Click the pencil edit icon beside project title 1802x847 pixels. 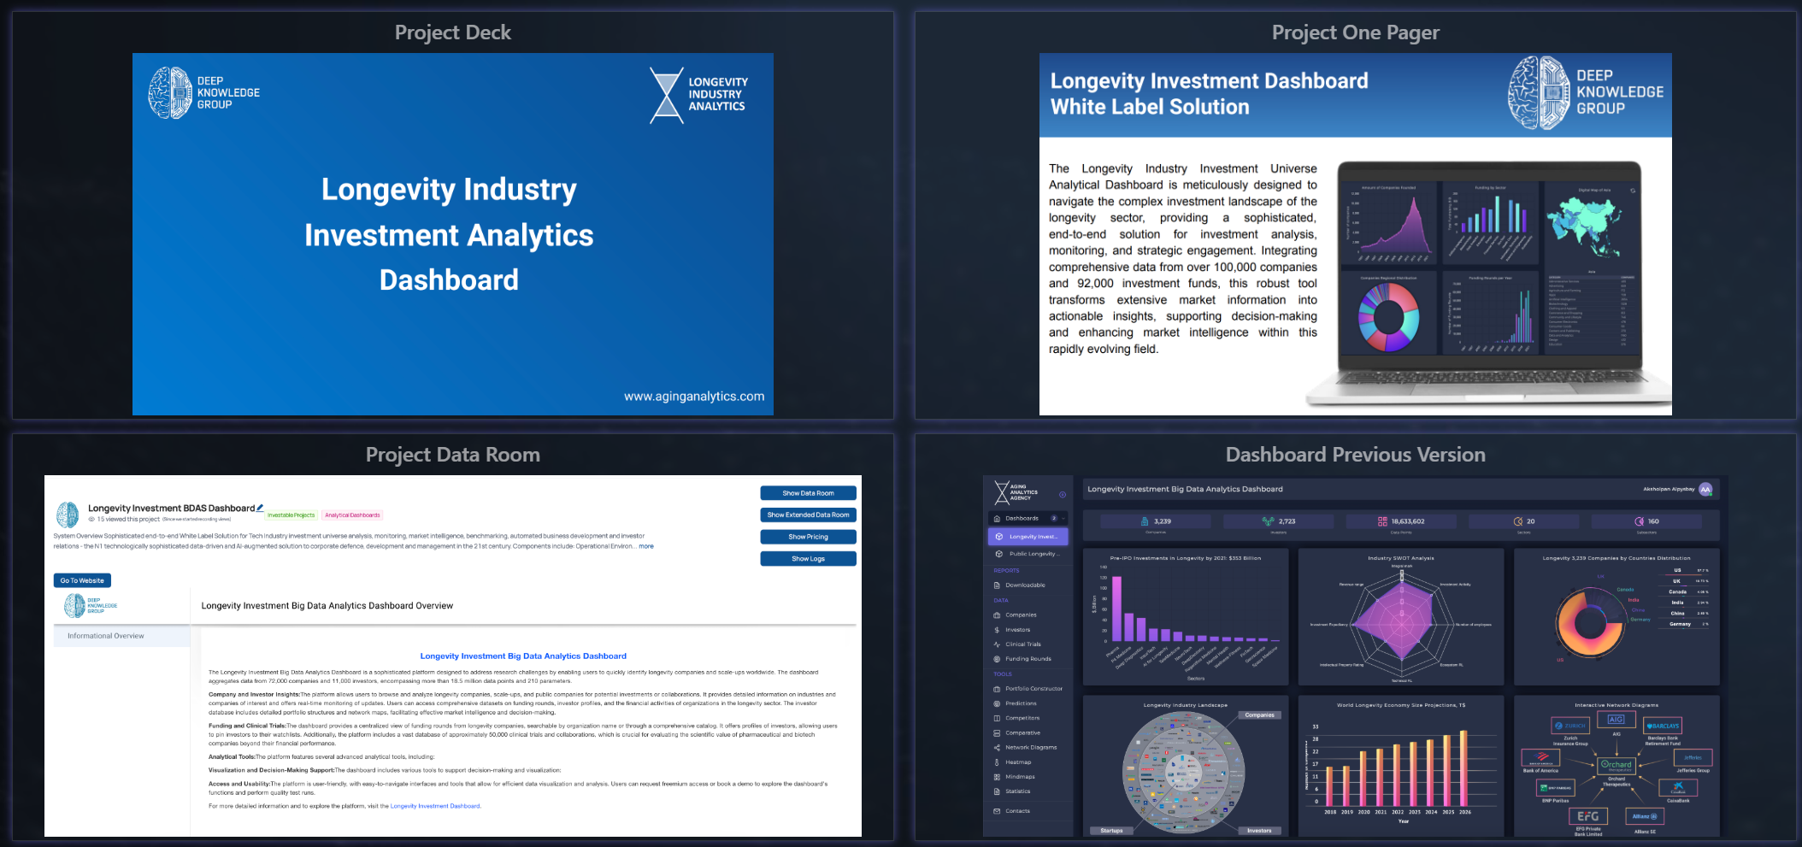(x=260, y=508)
